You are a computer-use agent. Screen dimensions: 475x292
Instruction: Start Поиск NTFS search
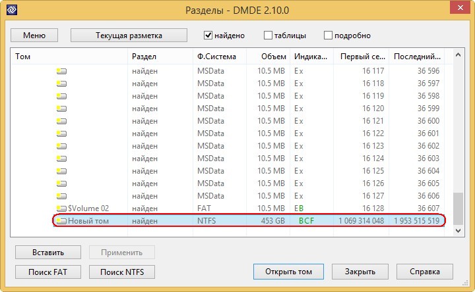(122, 272)
